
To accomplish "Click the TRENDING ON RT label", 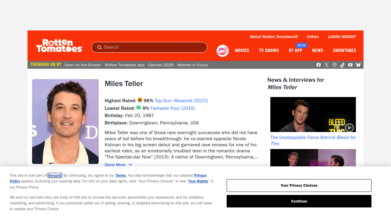I will [46, 64].
